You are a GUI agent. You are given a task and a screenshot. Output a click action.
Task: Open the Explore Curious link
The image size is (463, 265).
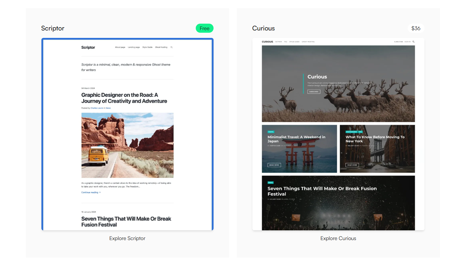coord(338,238)
